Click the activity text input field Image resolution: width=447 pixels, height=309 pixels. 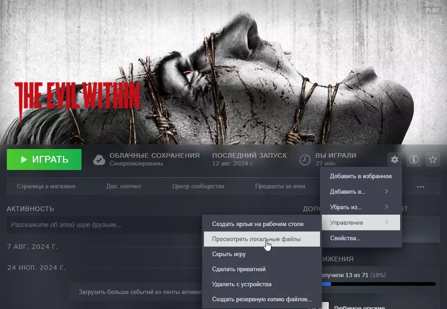click(x=104, y=225)
